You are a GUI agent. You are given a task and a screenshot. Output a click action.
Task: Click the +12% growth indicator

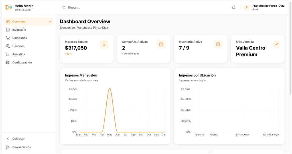[x=68, y=54]
